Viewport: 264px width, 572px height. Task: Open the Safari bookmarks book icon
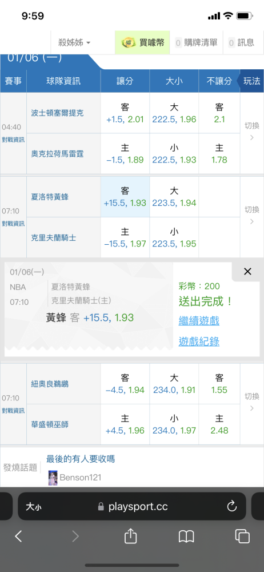pyautogui.click(x=186, y=537)
